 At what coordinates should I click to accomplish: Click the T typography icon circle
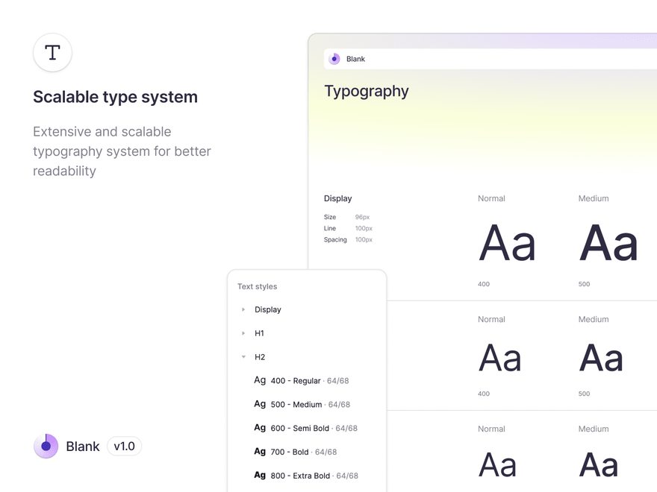coord(52,53)
